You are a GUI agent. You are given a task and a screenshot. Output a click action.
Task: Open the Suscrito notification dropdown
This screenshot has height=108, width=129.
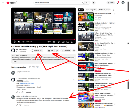[x=37, y=51]
